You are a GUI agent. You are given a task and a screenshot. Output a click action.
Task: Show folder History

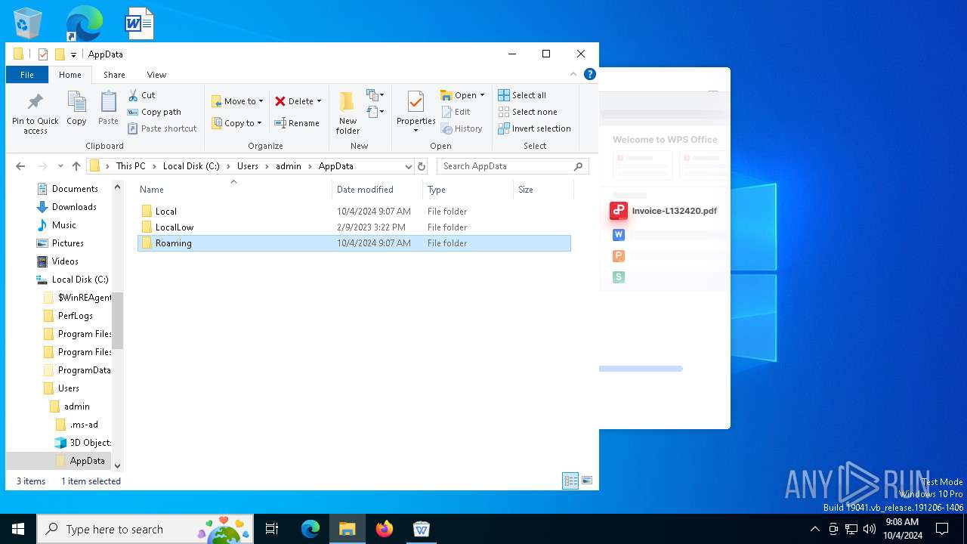(x=462, y=128)
